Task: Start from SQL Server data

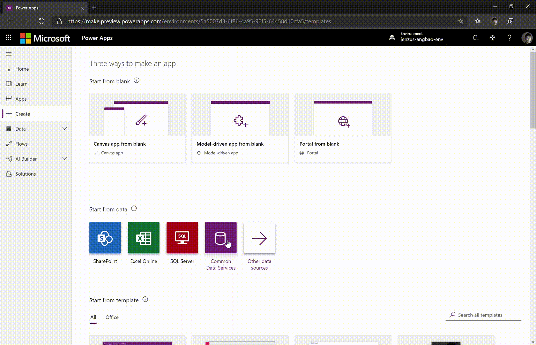Action: pyautogui.click(x=182, y=238)
